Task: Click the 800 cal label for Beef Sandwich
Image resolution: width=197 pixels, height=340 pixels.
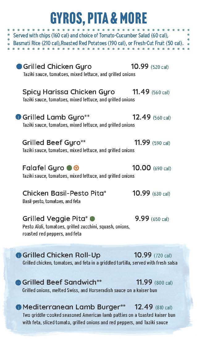Action: click(164, 283)
